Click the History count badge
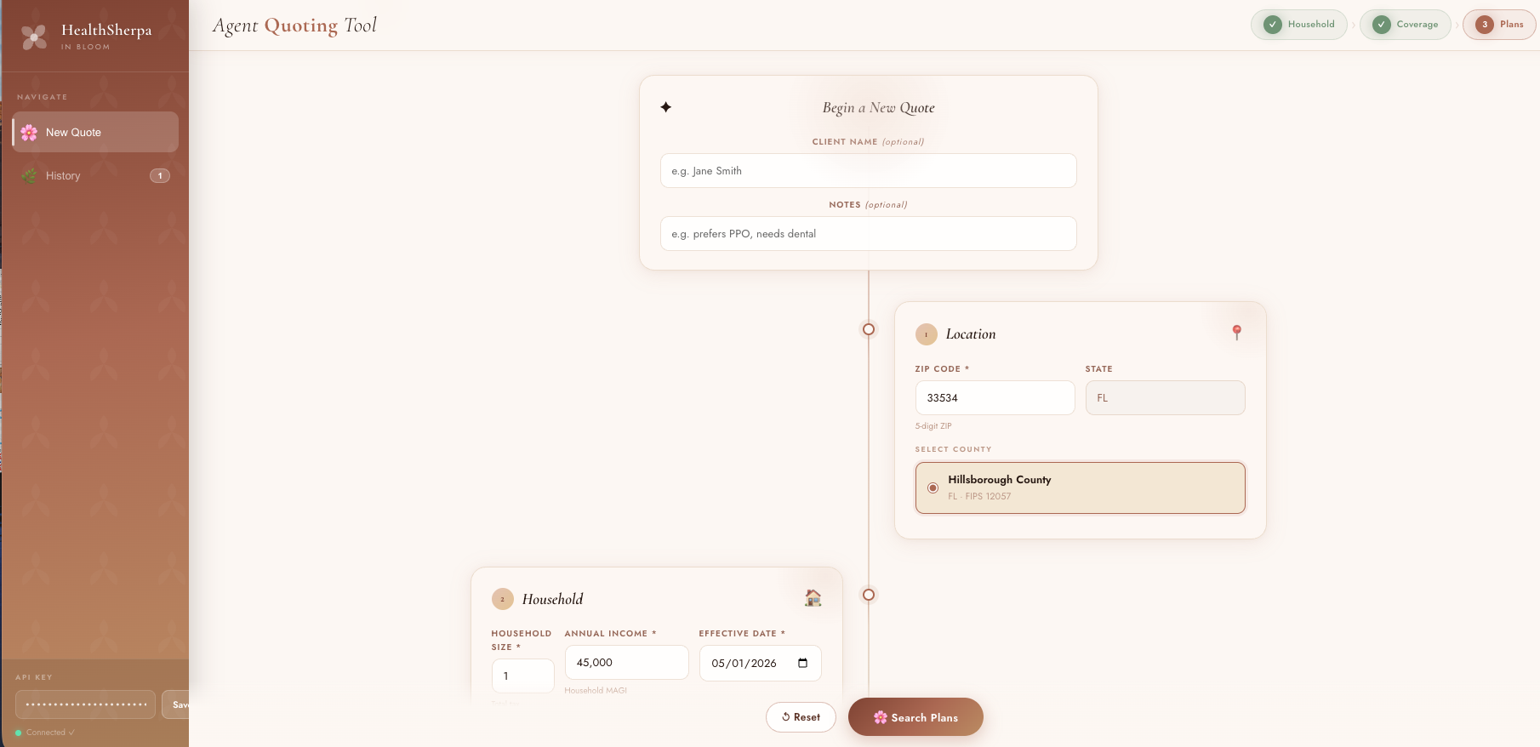The width and height of the screenshot is (1540, 747). pos(160,175)
